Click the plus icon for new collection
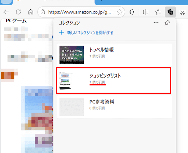The width and height of the screenshot is (188, 153). pyautogui.click(x=62, y=33)
